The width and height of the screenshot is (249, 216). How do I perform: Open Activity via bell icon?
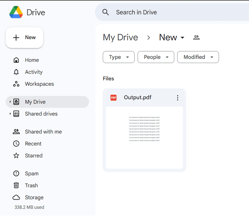point(16,72)
